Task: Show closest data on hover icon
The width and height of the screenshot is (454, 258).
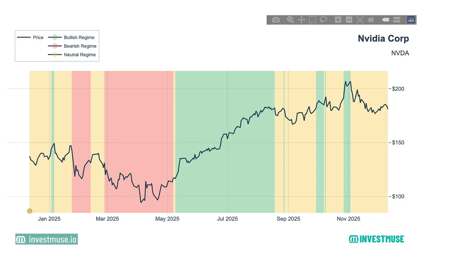Action: [385, 20]
